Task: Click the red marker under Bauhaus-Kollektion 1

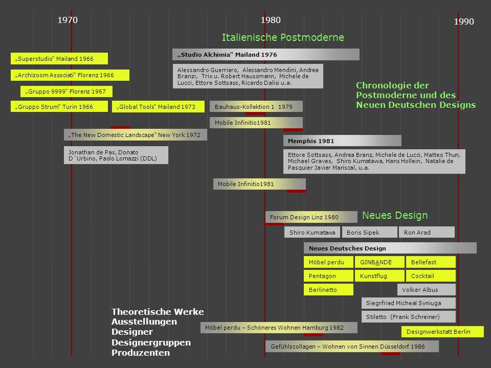Action: (x=255, y=113)
